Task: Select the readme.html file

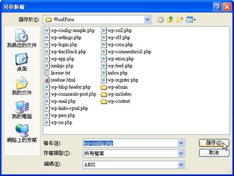Action: [60, 80]
